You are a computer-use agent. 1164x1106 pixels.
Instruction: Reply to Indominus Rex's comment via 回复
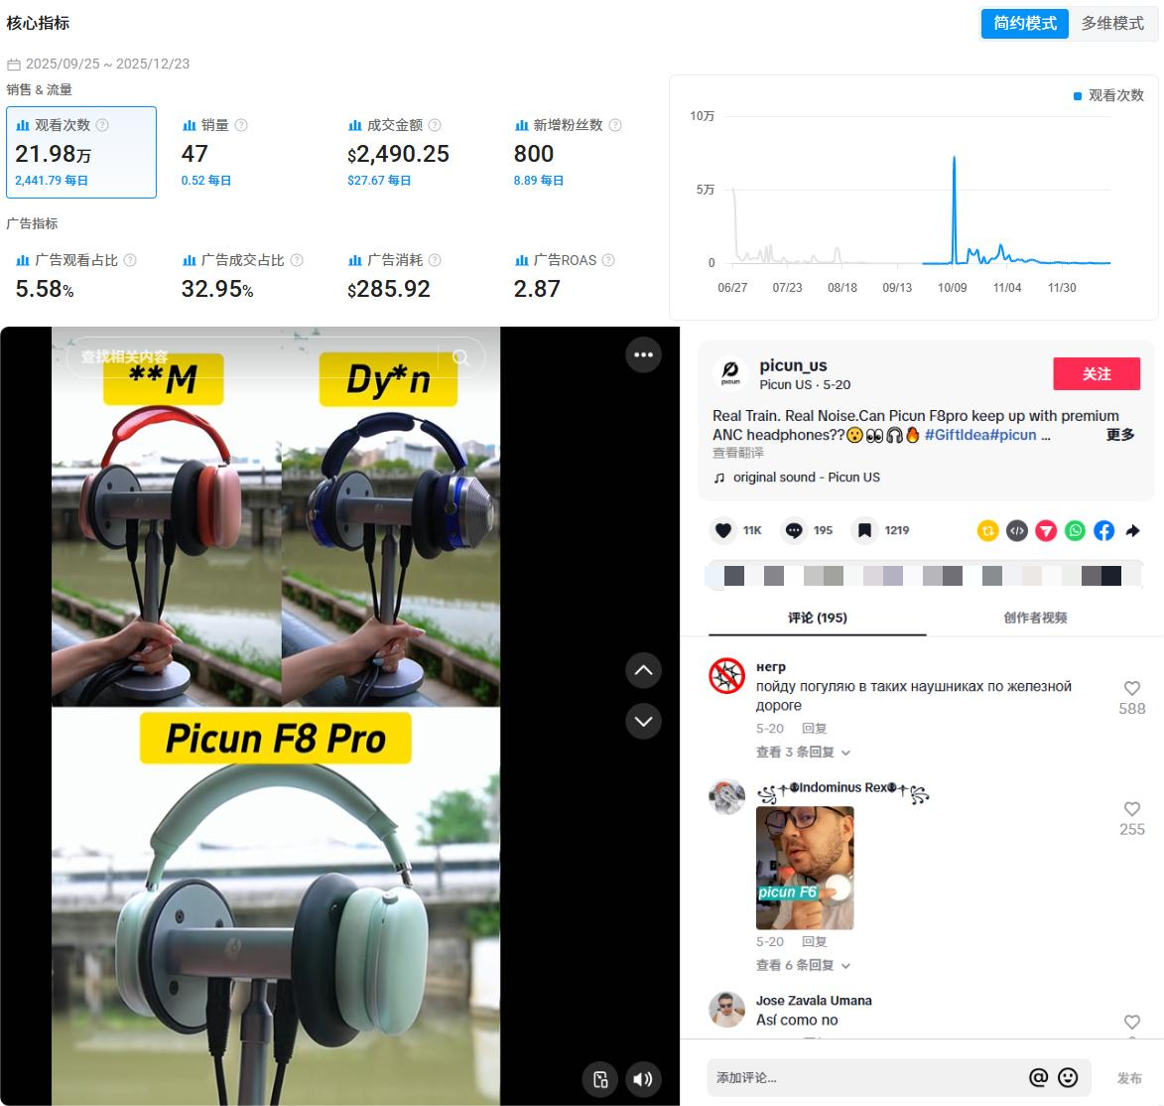[x=814, y=942]
